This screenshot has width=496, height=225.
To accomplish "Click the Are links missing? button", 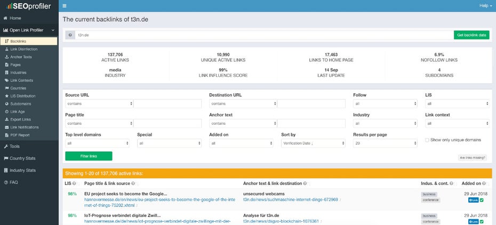I will pyautogui.click(x=473, y=158).
